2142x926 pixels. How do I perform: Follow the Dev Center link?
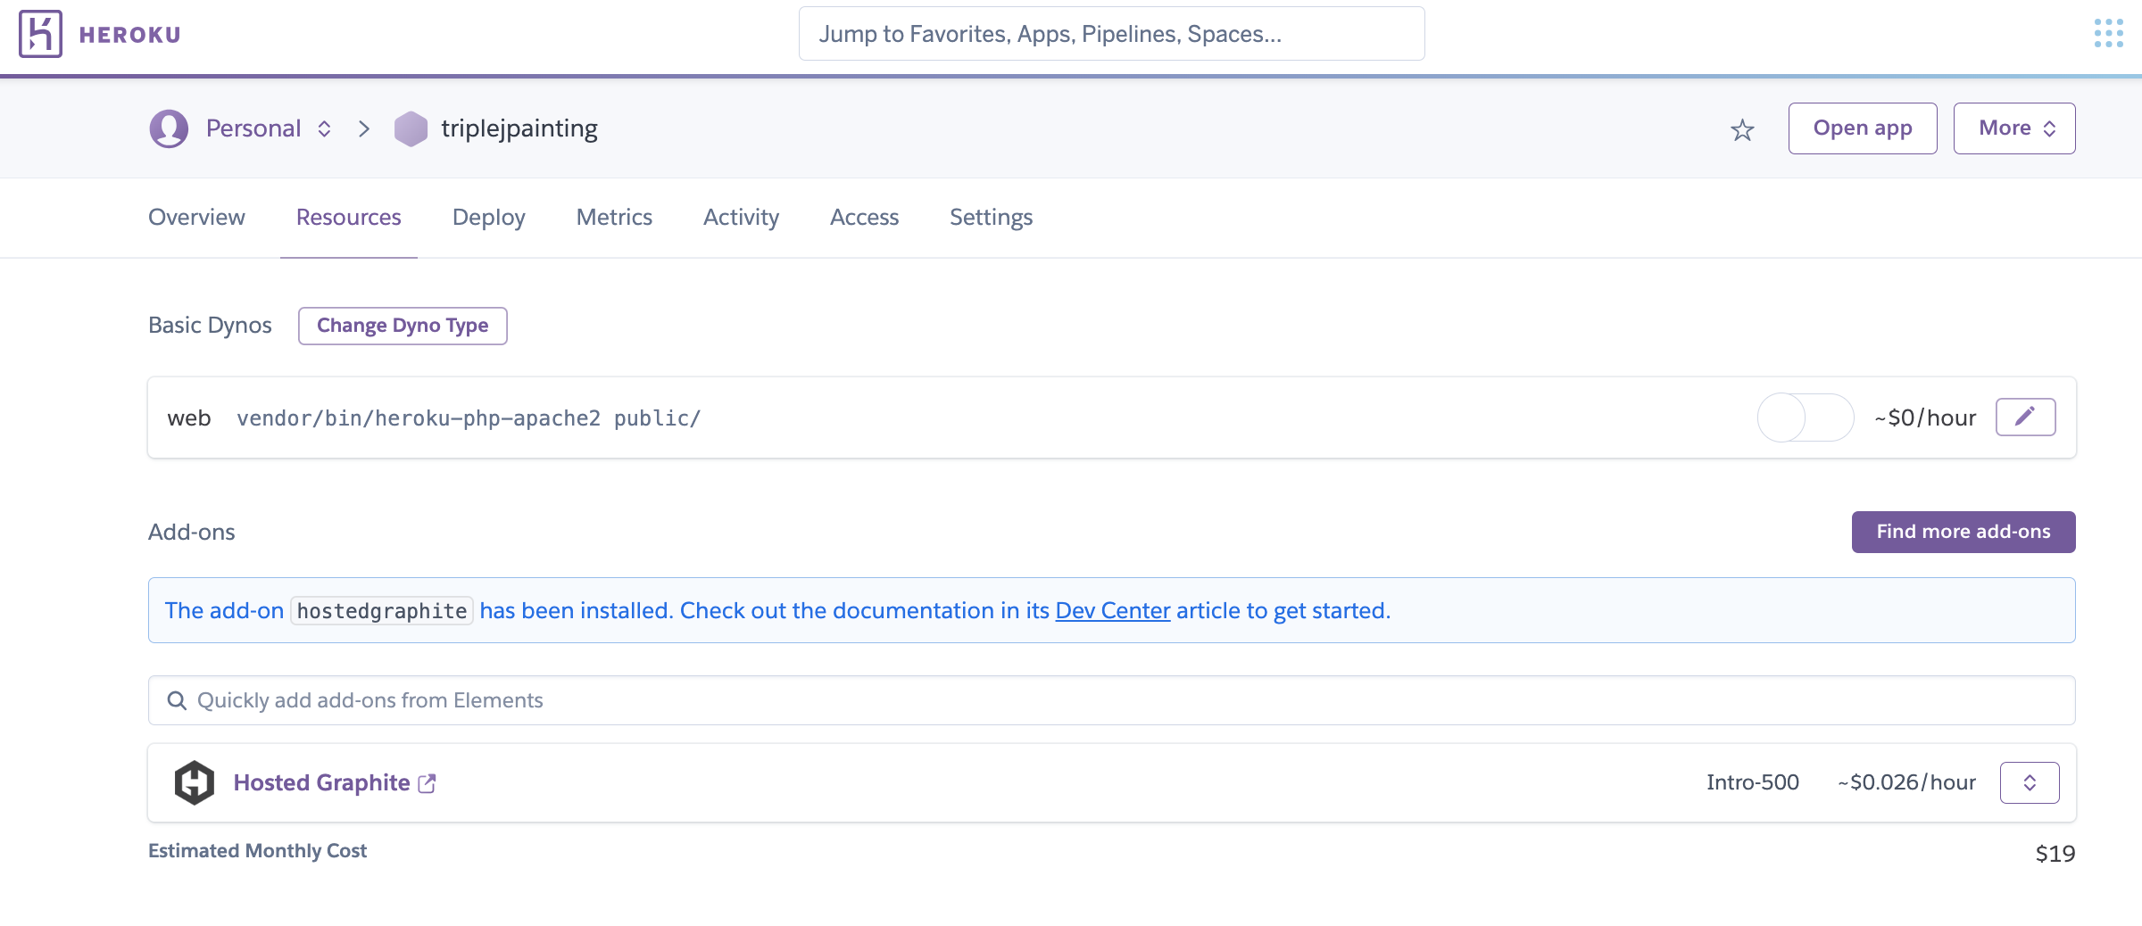point(1113,610)
